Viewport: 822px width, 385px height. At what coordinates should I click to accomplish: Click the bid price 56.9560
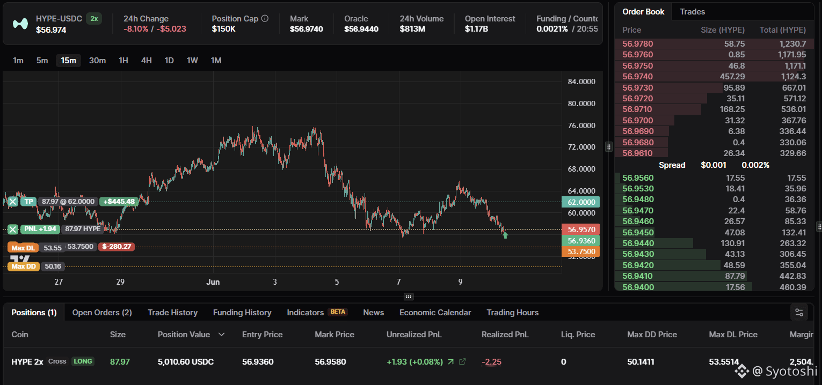point(638,177)
